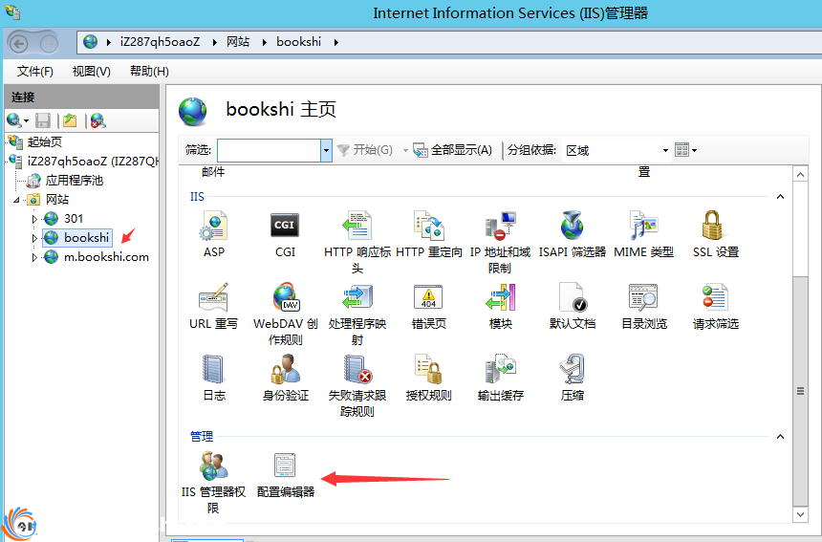The height and width of the screenshot is (542, 822).
Task: Open IIS 管理器权限 feature
Action: coord(213,482)
